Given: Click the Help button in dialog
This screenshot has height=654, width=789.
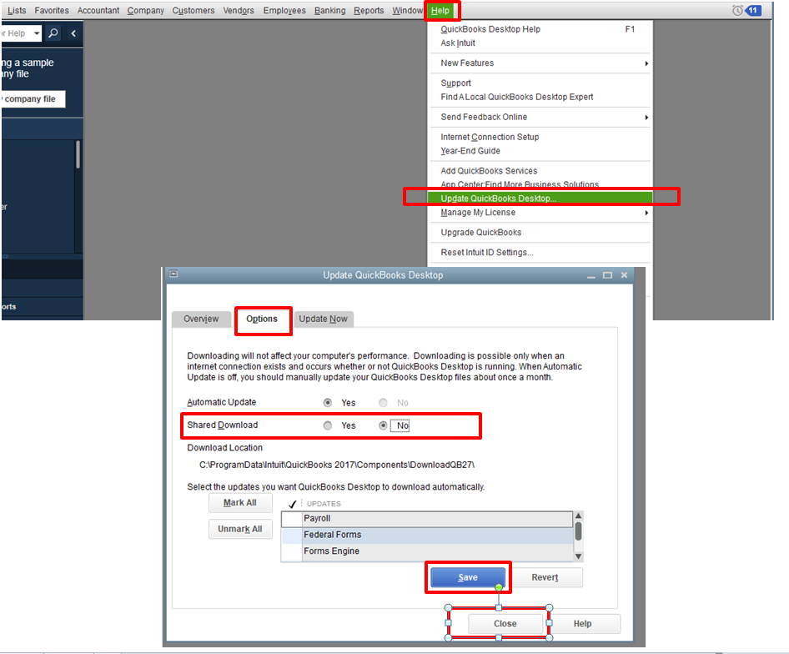Looking at the screenshot, I should click(583, 624).
